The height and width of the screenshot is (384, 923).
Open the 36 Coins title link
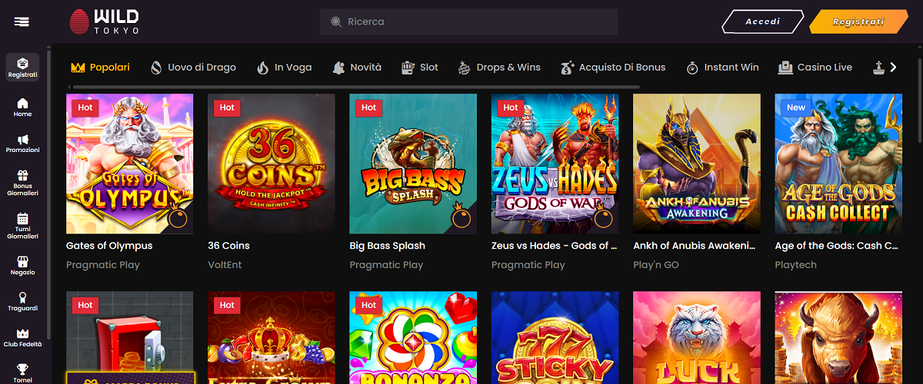(x=228, y=246)
